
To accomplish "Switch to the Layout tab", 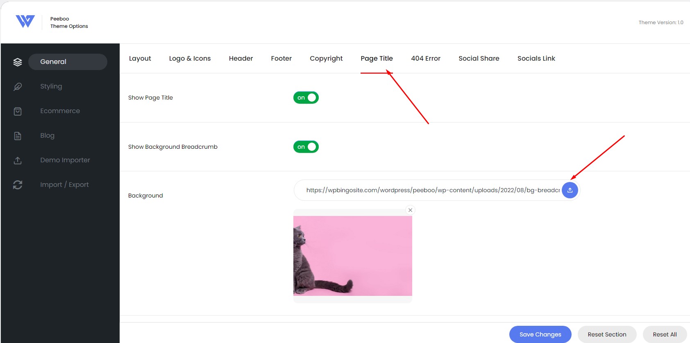I will click(x=140, y=58).
